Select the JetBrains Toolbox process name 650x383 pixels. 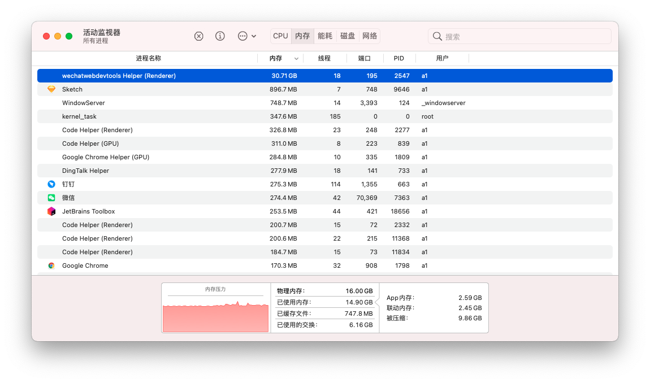pos(88,211)
